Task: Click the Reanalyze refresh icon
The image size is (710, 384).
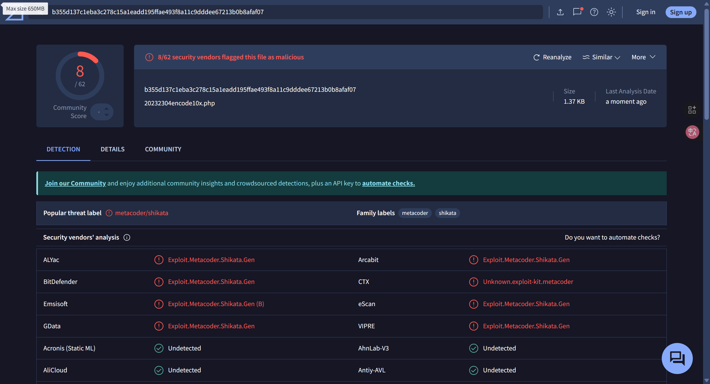Action: (536, 57)
